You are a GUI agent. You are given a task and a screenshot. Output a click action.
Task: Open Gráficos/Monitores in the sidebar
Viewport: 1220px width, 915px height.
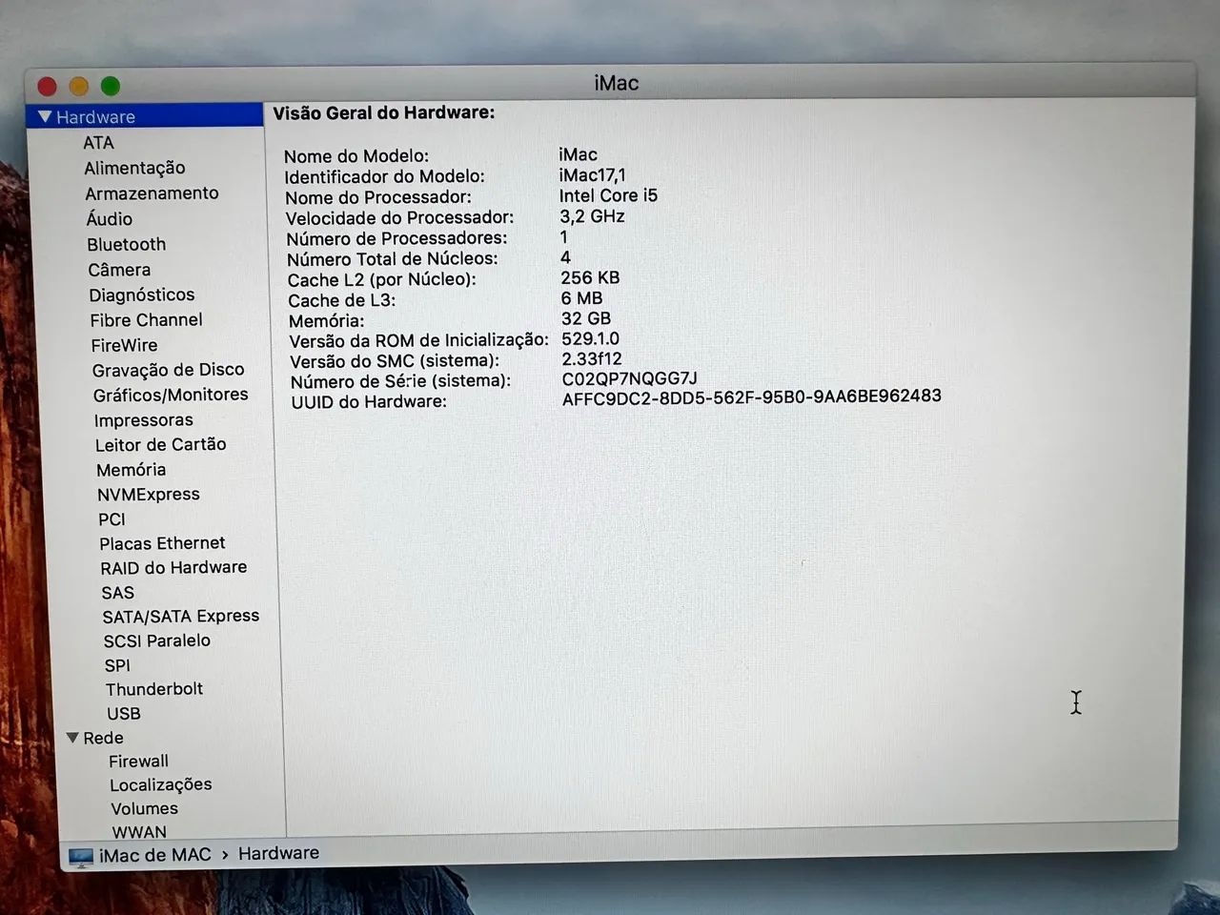click(171, 395)
